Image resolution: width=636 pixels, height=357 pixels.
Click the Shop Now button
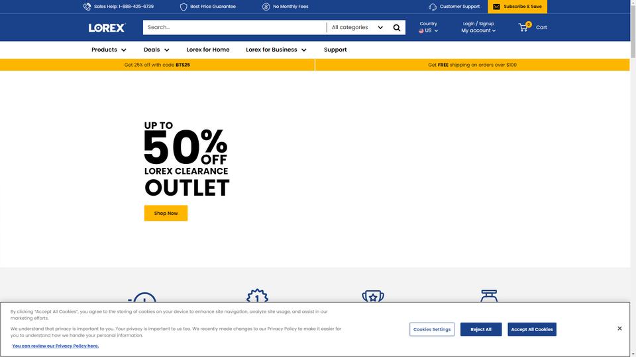coord(166,214)
